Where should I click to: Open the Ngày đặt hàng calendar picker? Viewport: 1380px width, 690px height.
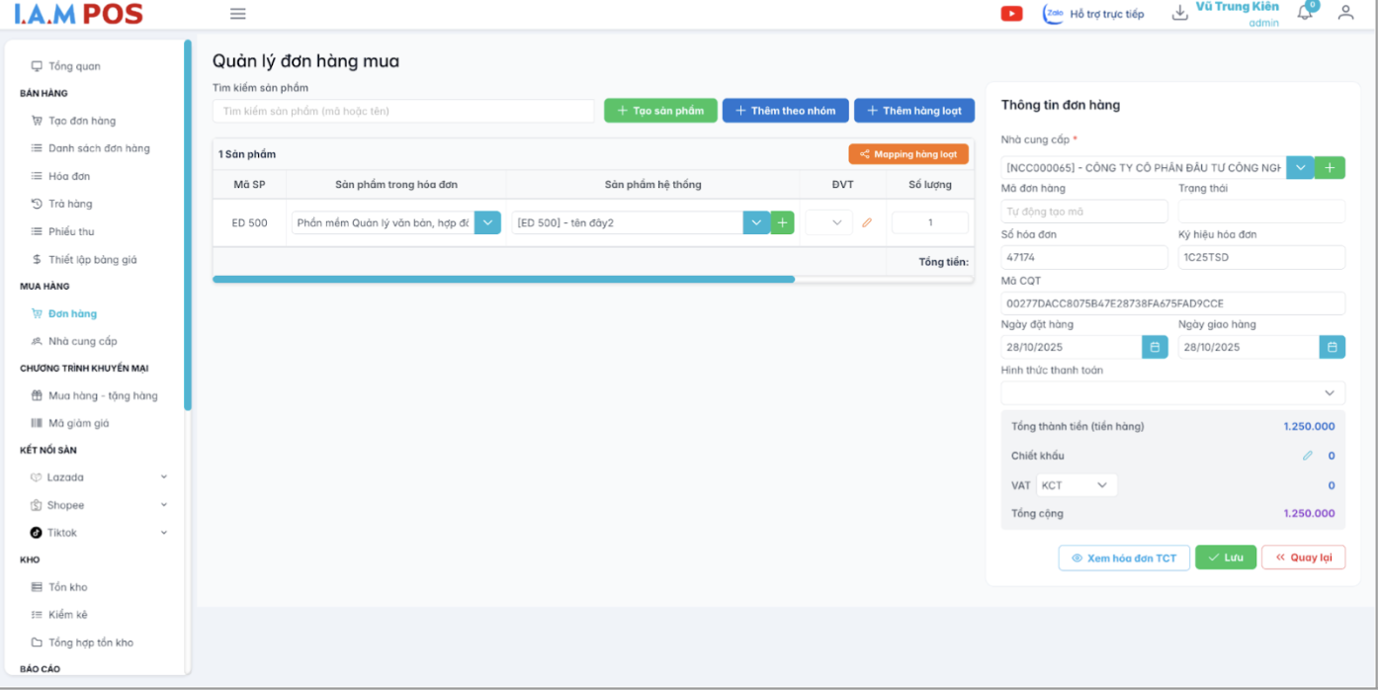click(1155, 347)
